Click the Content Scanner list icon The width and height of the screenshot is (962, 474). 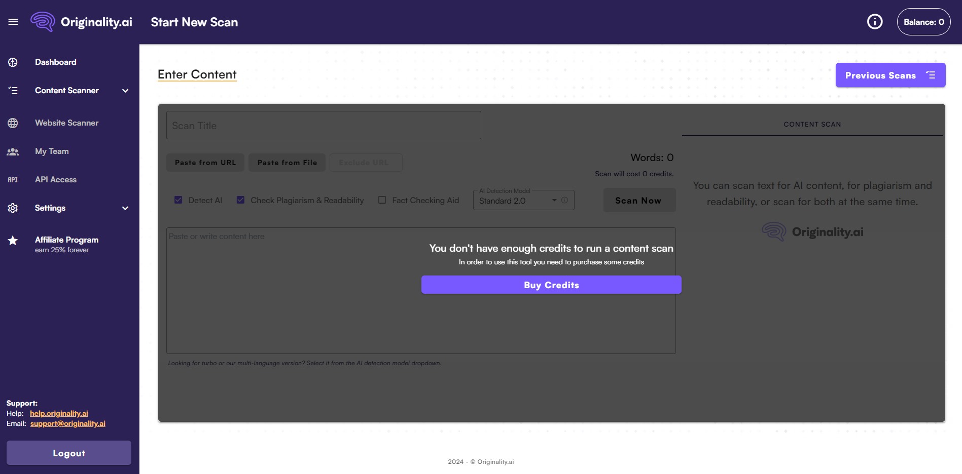point(13,91)
